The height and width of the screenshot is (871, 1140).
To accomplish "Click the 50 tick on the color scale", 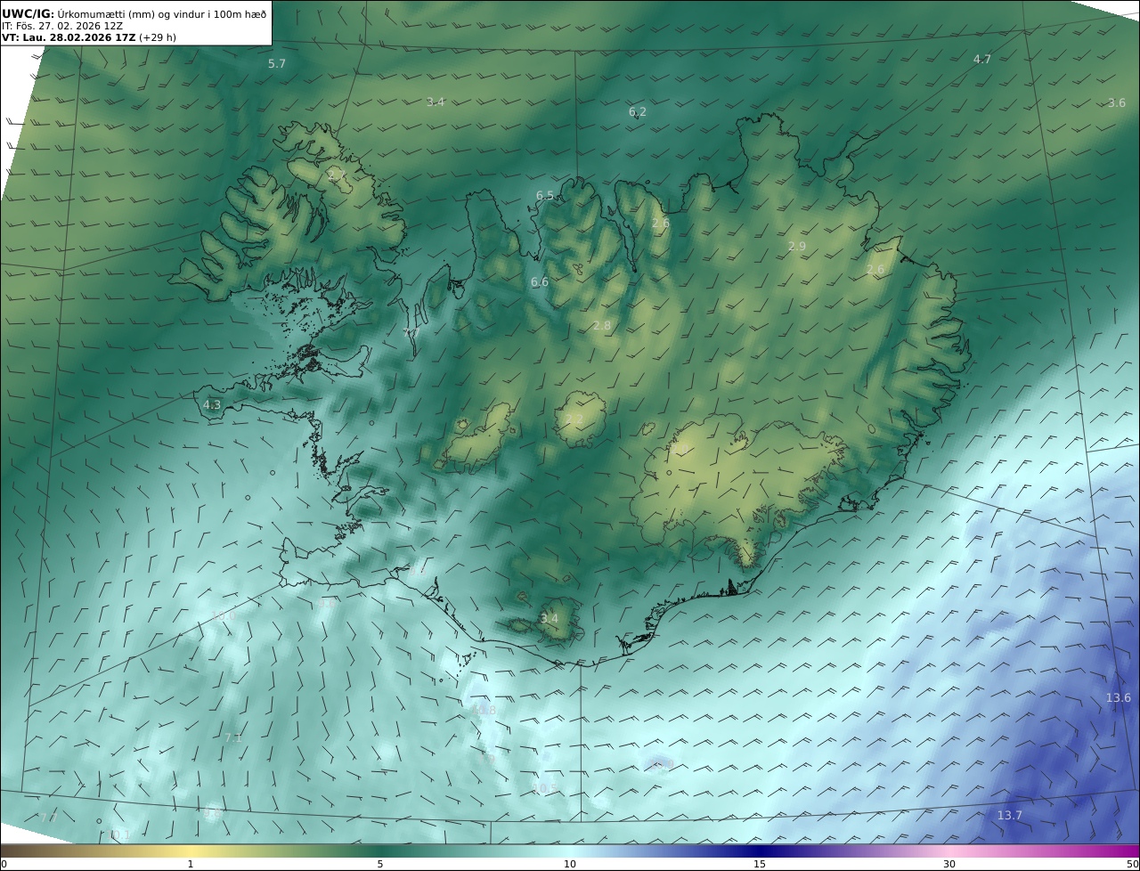I will (1132, 865).
